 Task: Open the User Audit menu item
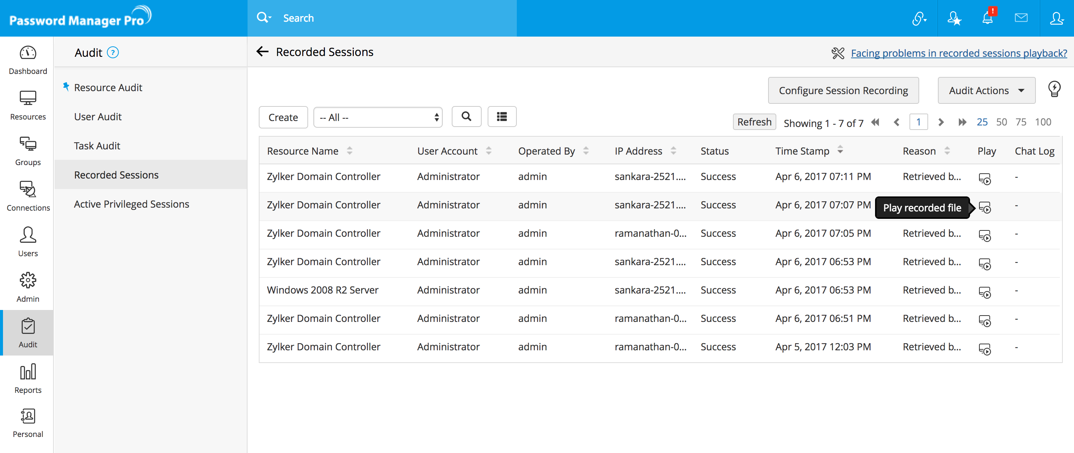point(98,117)
